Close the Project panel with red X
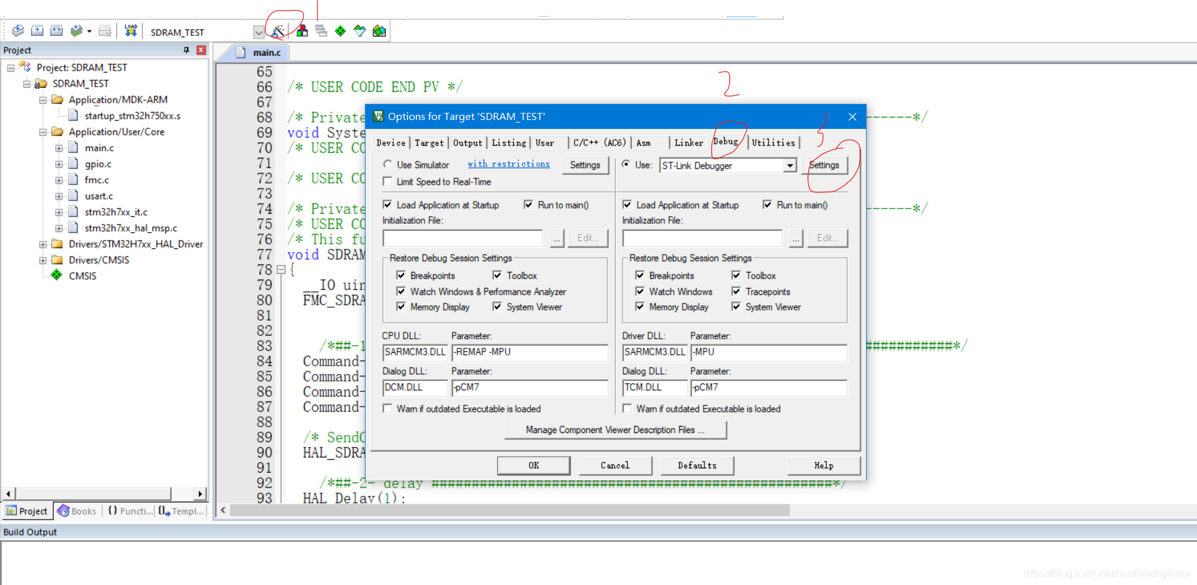This screenshot has height=585, width=1197. pos(201,50)
